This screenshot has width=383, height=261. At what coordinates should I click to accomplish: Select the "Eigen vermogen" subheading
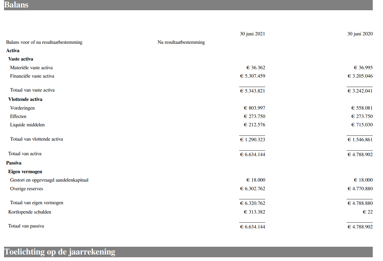[x=25, y=172]
